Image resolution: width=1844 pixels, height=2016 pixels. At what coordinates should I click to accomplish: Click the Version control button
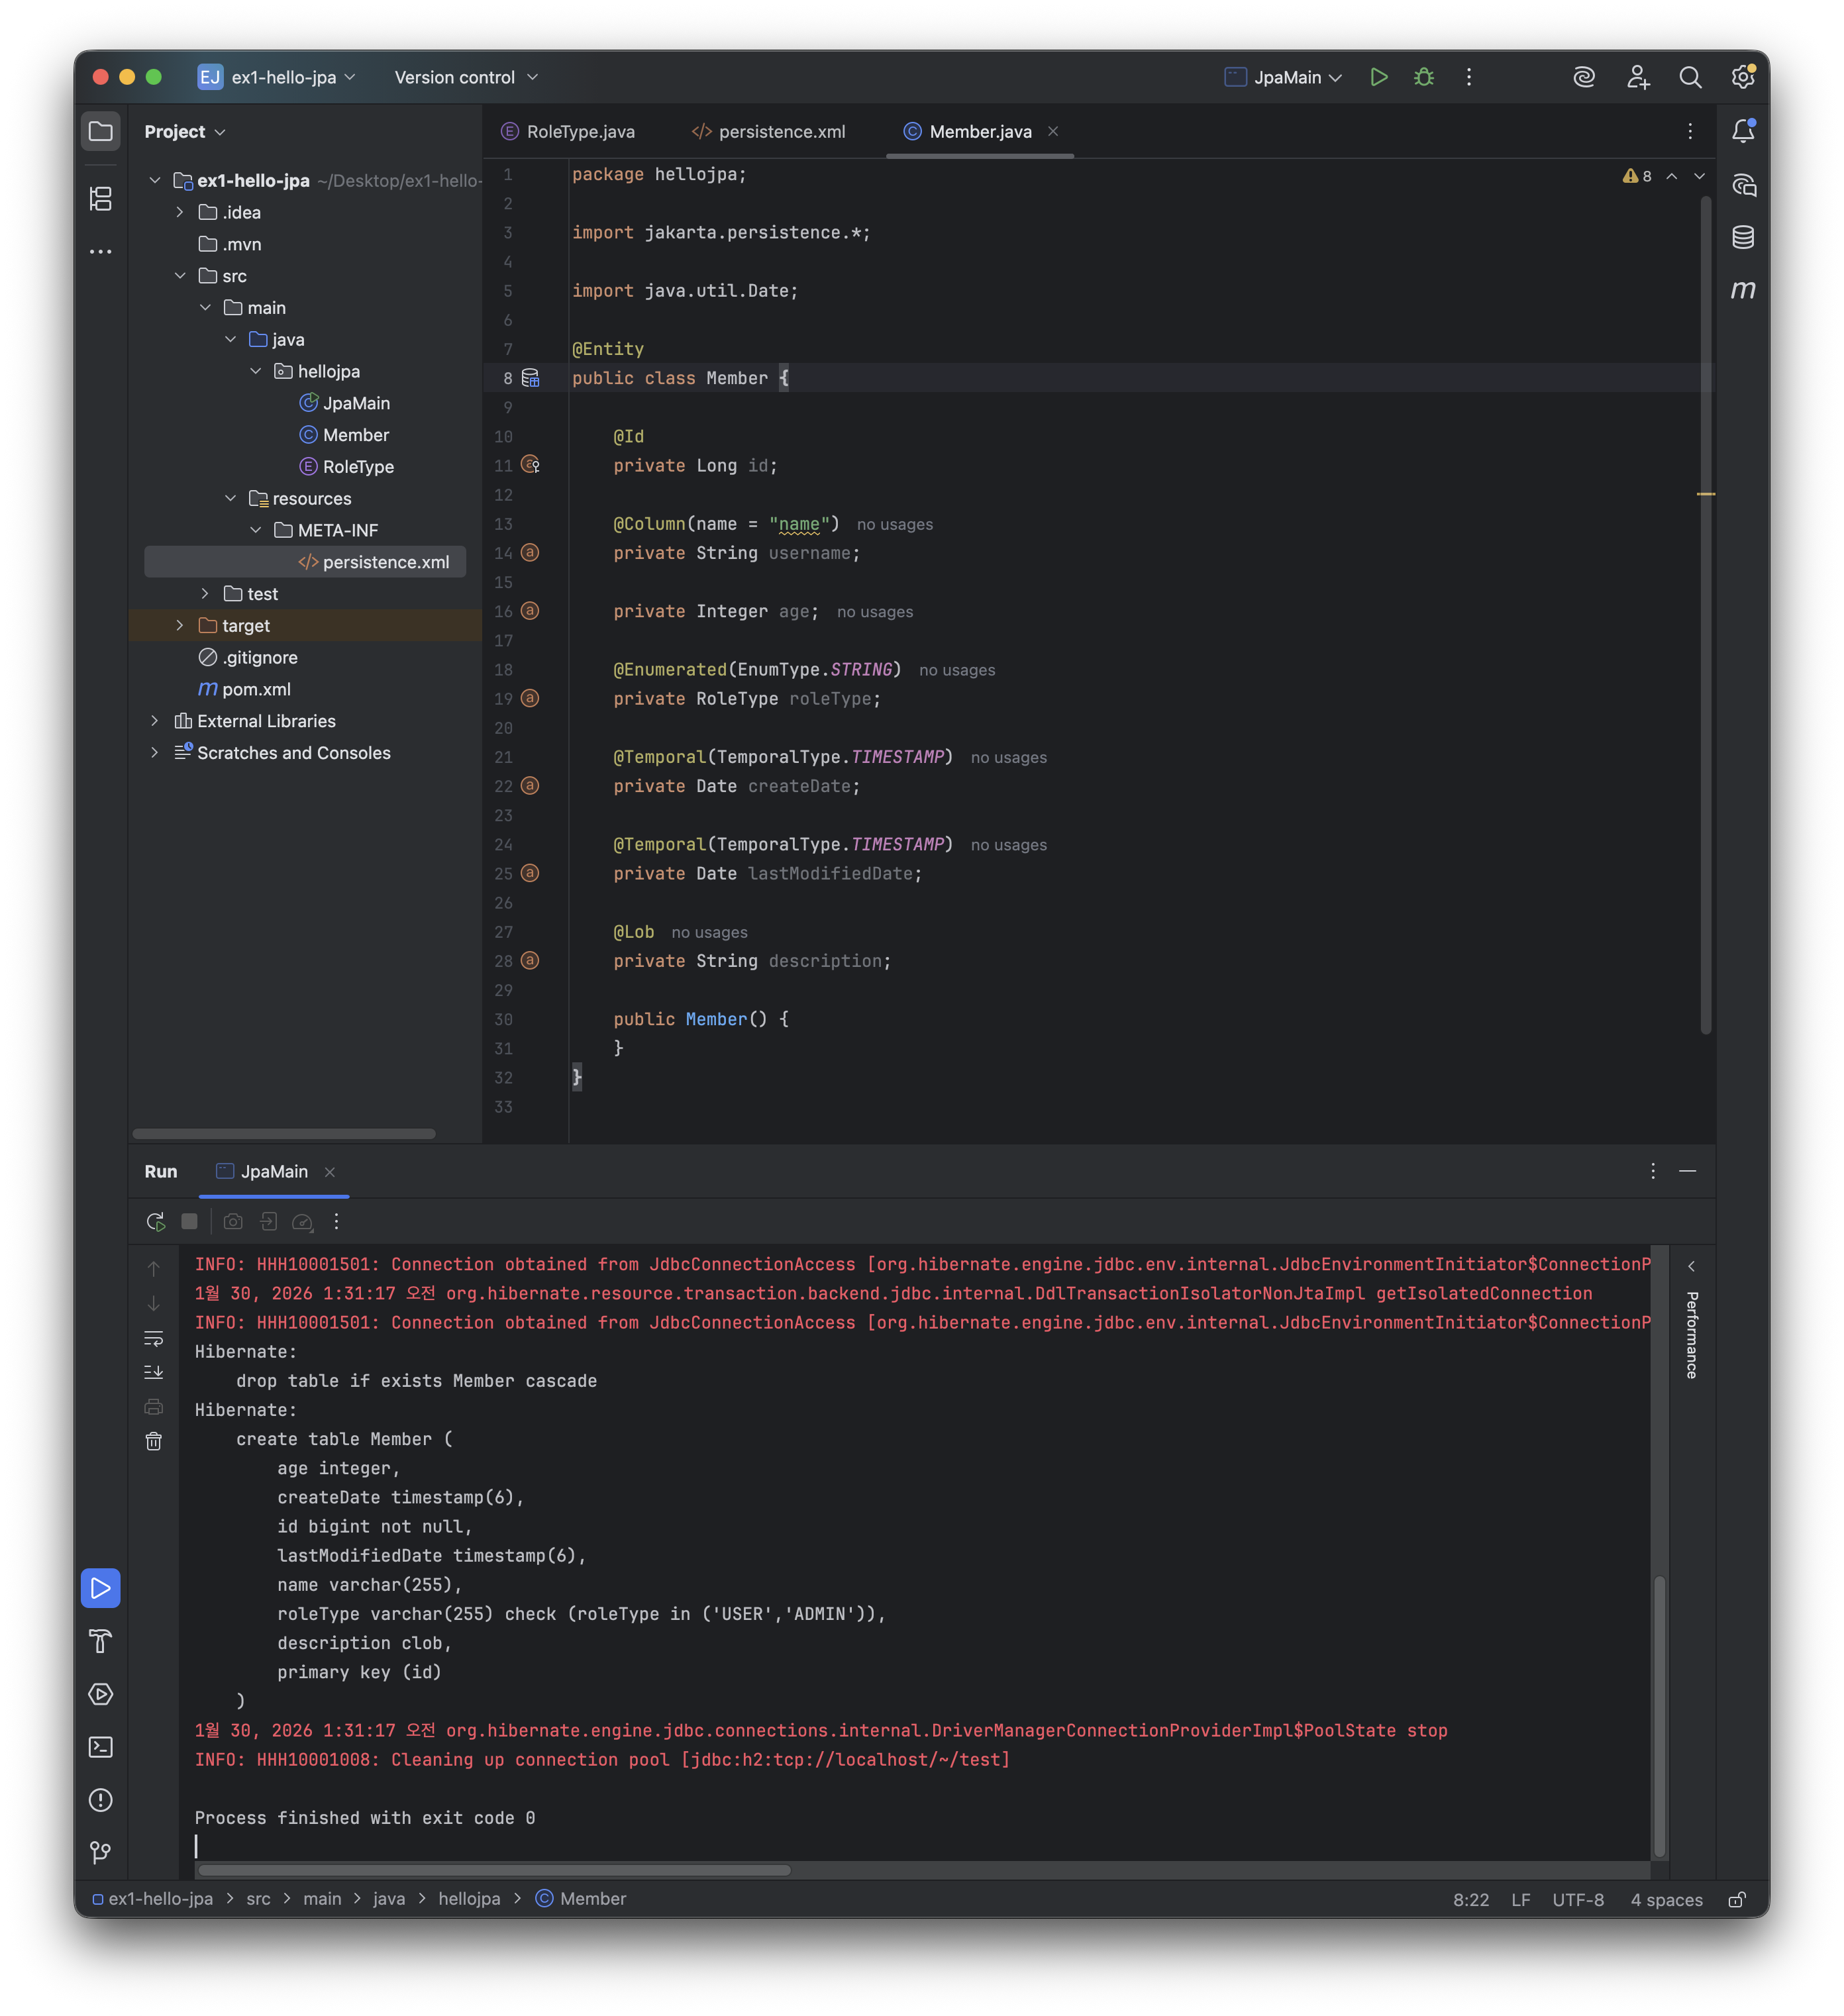click(465, 77)
